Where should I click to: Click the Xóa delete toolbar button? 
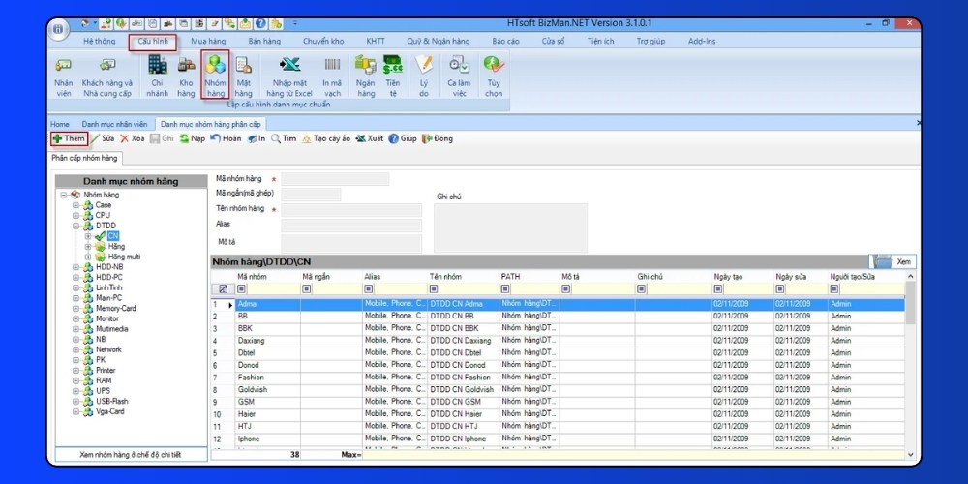click(132, 138)
